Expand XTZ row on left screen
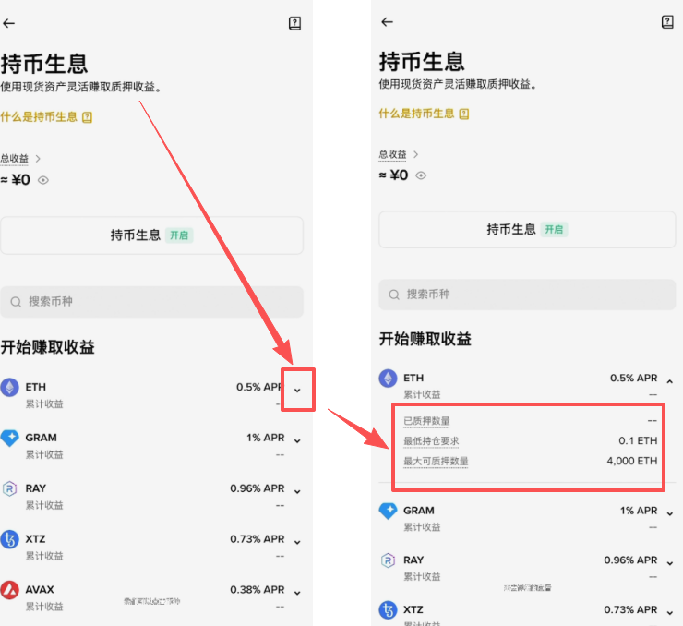The image size is (683, 626). pyautogui.click(x=297, y=542)
